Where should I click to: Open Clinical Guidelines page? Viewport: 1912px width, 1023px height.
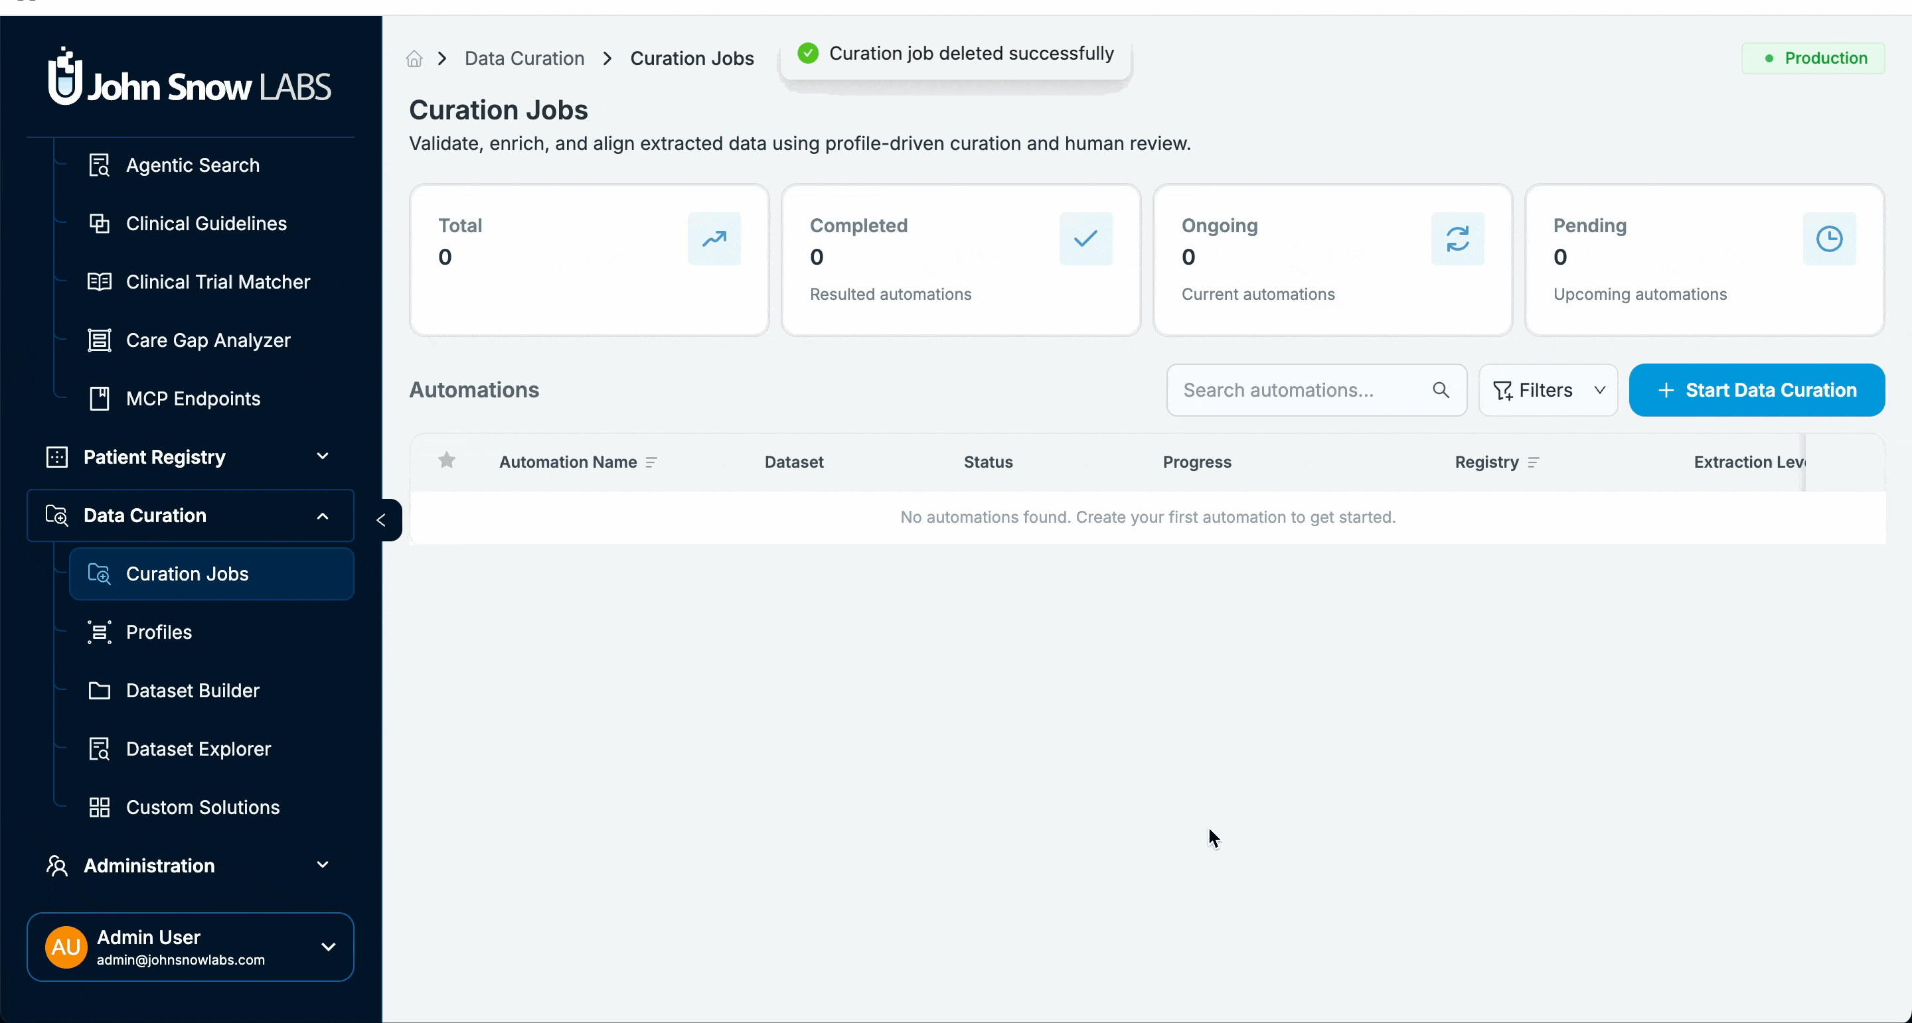tap(206, 224)
